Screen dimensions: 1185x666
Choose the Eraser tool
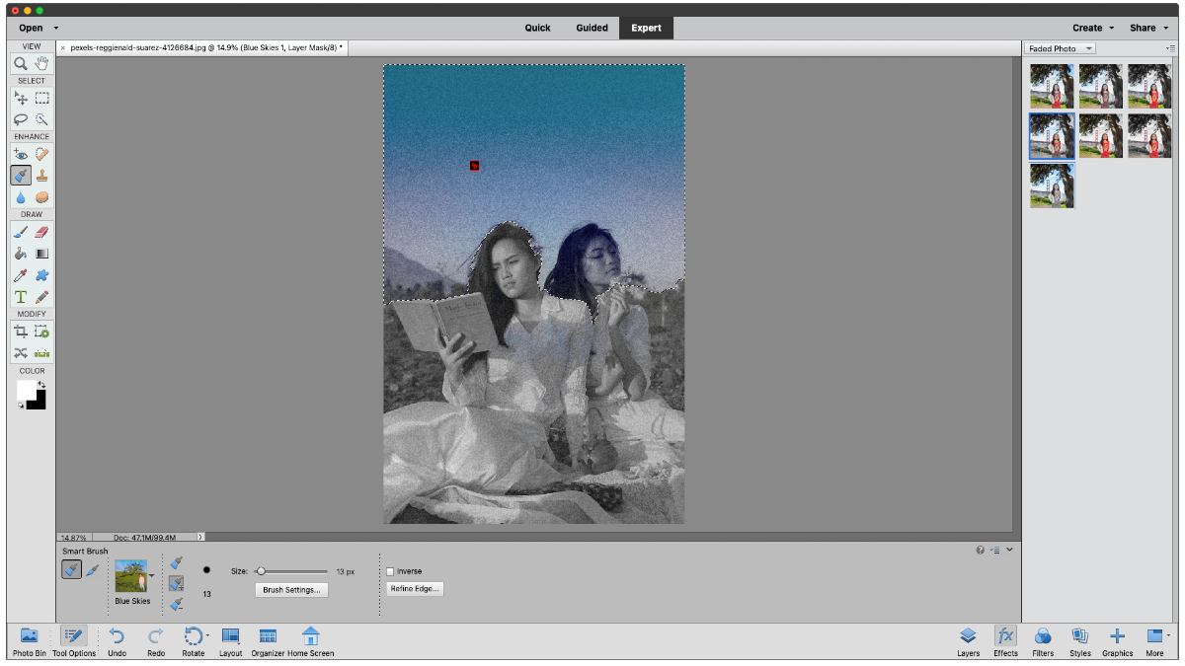[x=41, y=232]
